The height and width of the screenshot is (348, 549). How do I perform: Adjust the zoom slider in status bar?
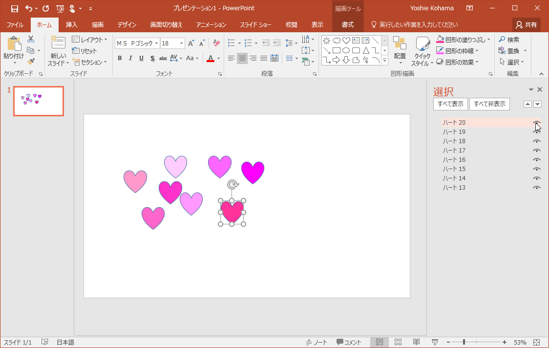tap(464, 342)
